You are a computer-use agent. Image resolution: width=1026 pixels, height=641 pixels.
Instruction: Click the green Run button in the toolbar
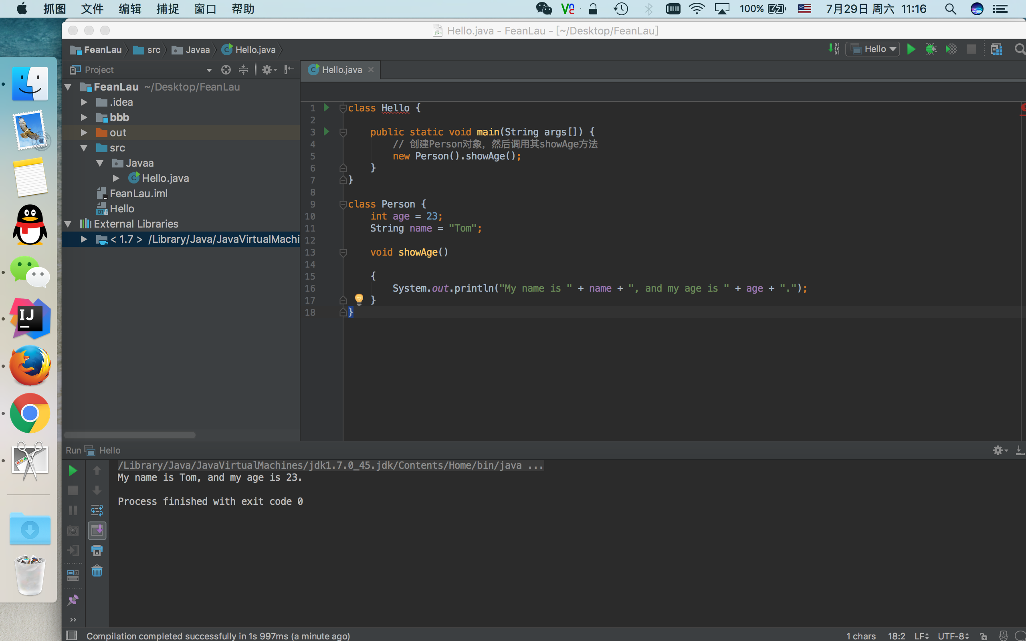tap(911, 49)
